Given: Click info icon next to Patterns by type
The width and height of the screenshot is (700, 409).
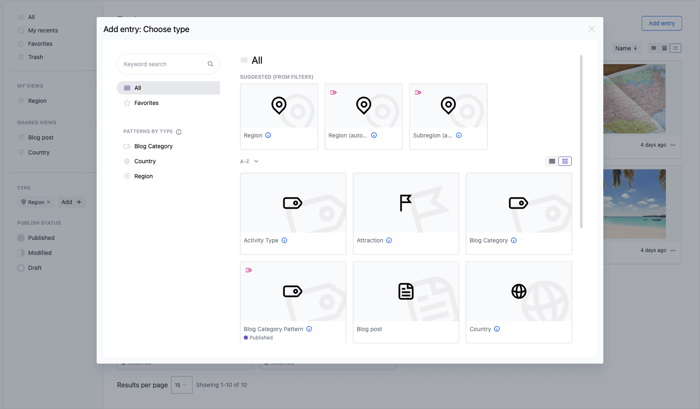Looking at the screenshot, I should pyautogui.click(x=179, y=132).
